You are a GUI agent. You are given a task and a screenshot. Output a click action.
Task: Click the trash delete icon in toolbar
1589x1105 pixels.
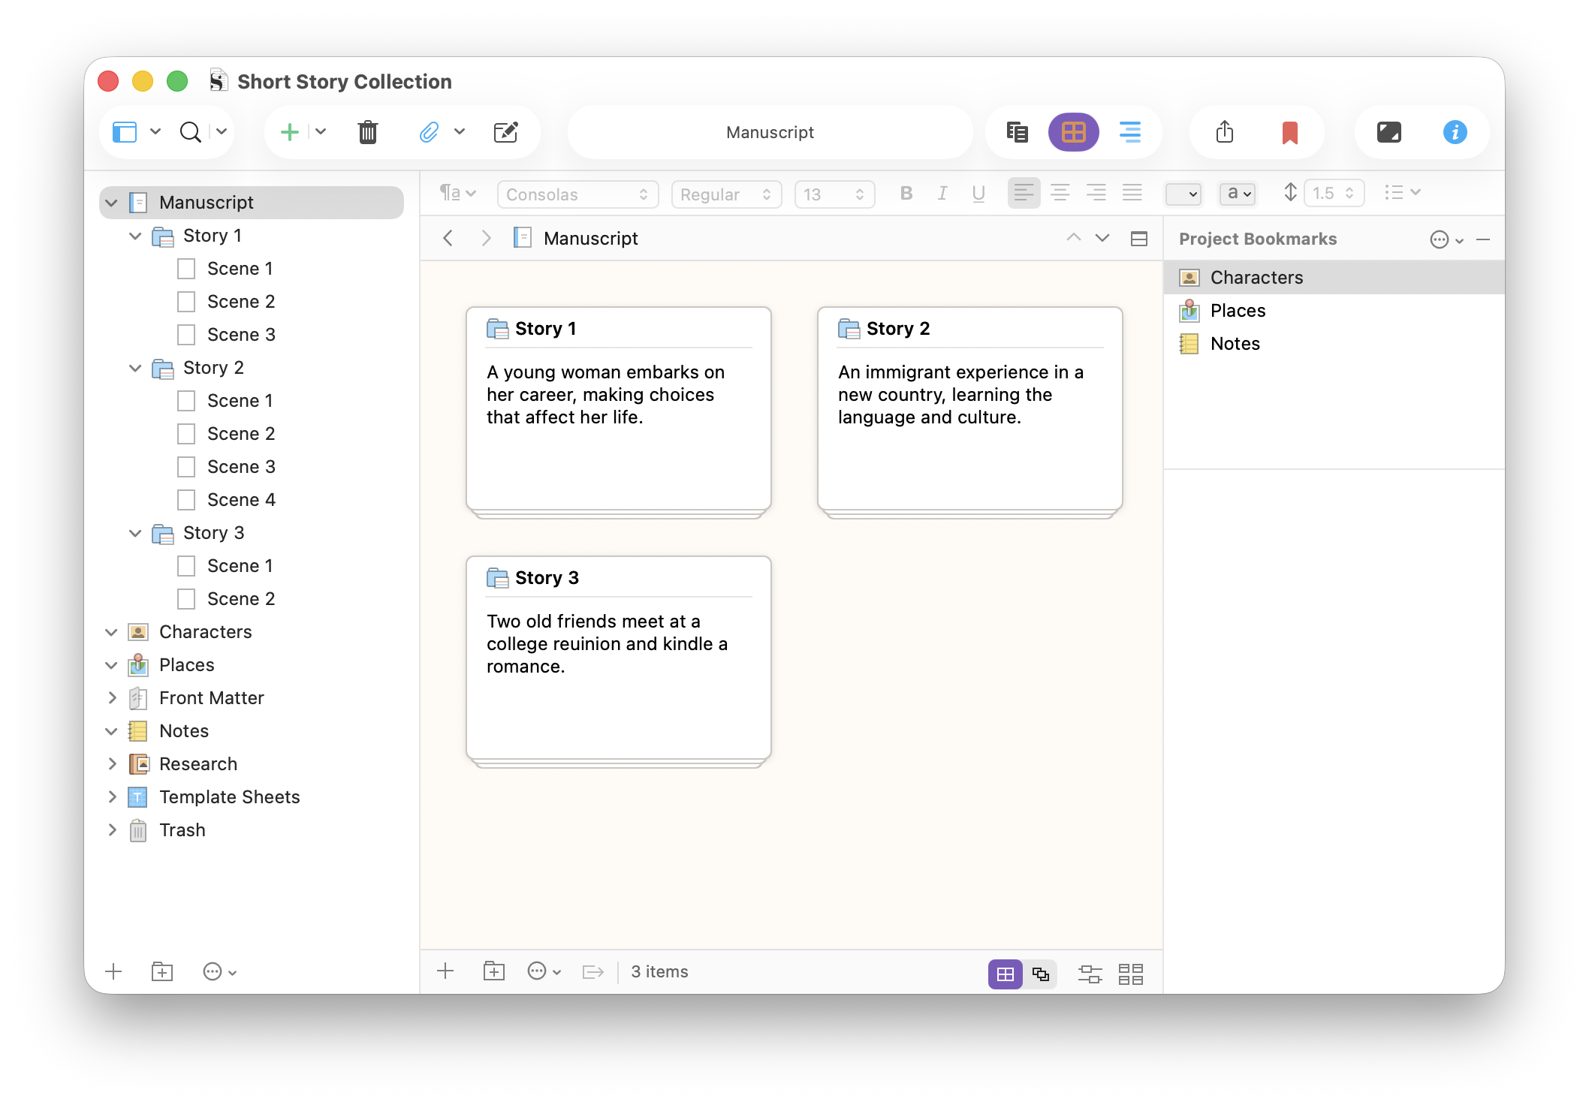coord(367,133)
